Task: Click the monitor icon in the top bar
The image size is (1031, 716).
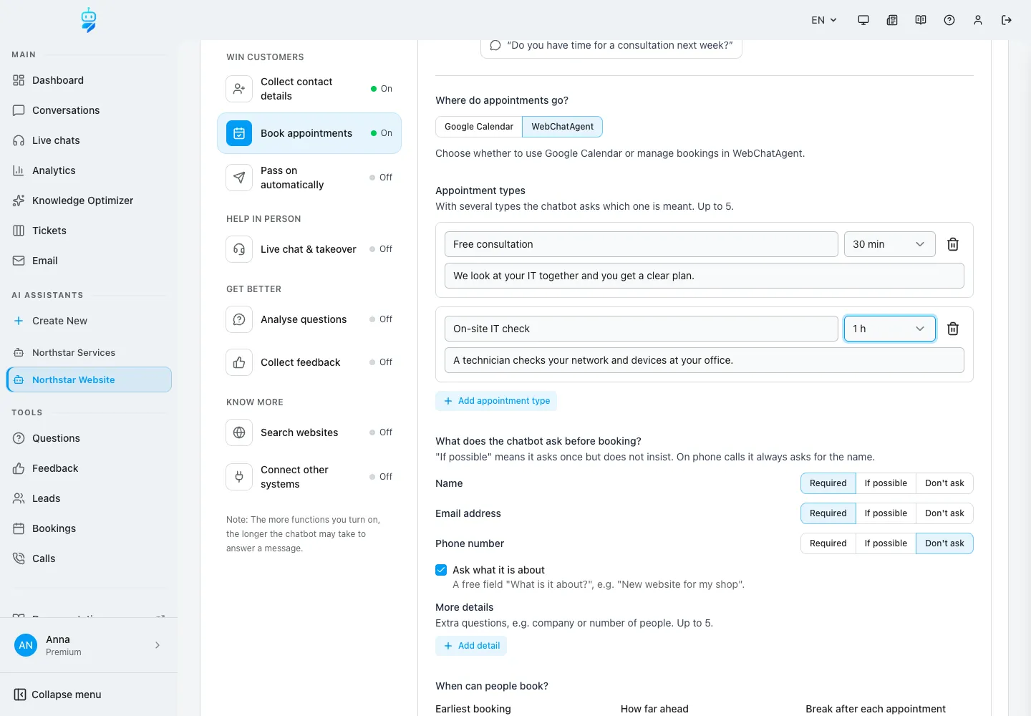Action: (863, 20)
